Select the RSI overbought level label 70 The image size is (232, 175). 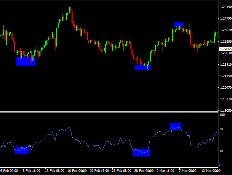pos(221,129)
